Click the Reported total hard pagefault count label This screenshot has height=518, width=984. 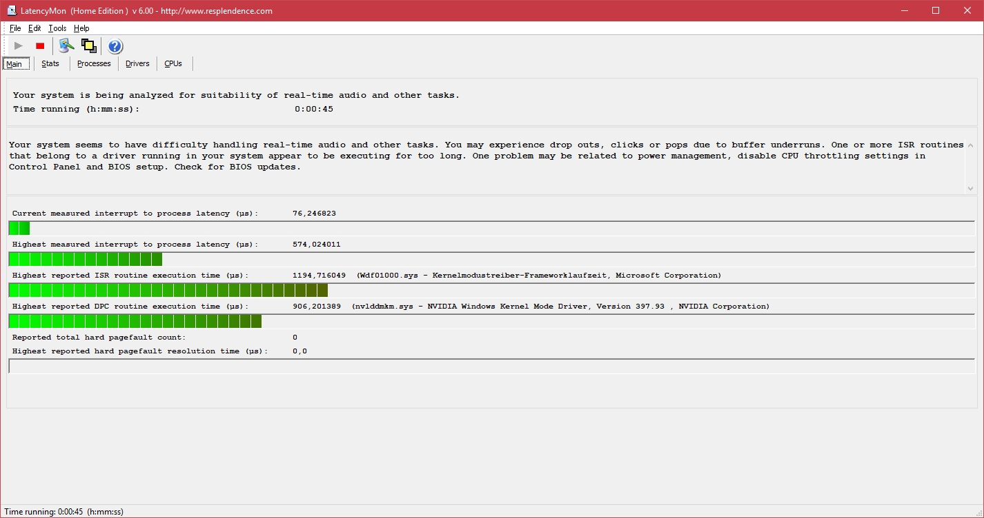99,338
